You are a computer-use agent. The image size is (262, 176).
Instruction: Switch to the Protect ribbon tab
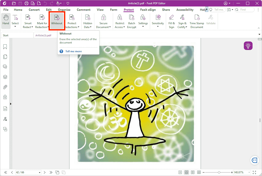point(129,10)
